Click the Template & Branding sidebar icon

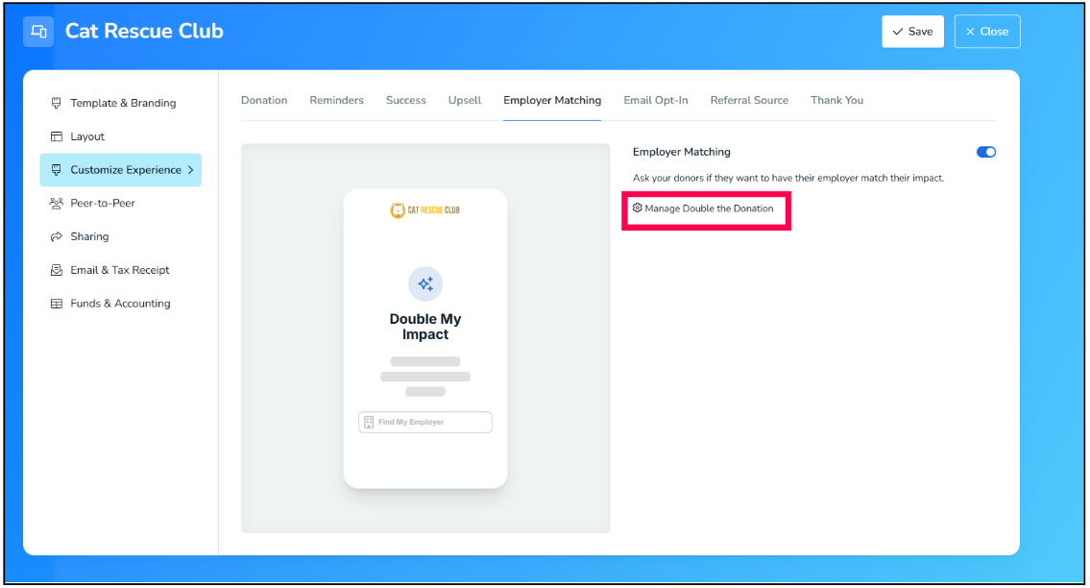point(57,103)
